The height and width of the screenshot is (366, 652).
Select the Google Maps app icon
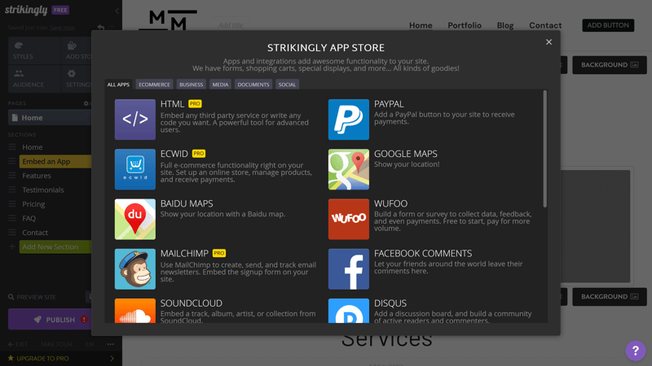[x=349, y=169]
